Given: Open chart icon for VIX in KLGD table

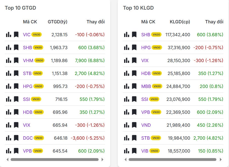Looking at the screenshot, I should (x=127, y=60).
